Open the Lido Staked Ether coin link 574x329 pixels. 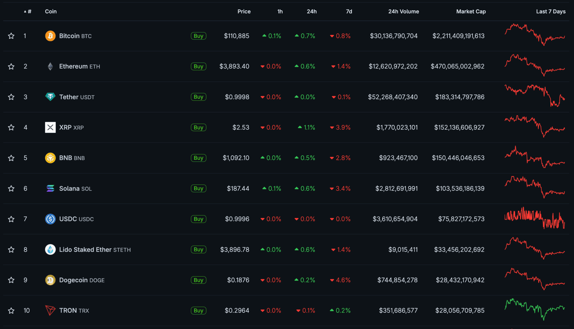click(x=85, y=249)
